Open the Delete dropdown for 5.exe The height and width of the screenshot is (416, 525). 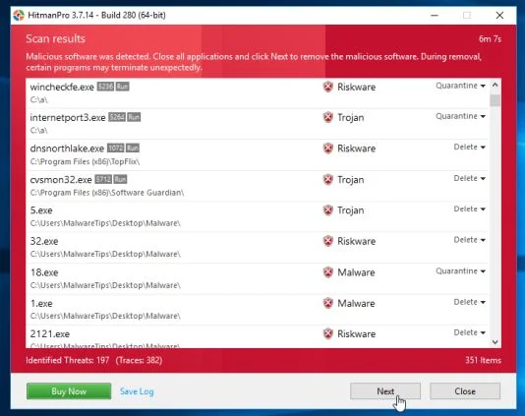point(469,209)
